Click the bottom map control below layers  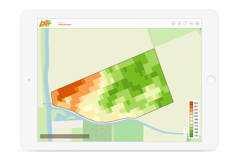pyautogui.click(x=185, y=137)
